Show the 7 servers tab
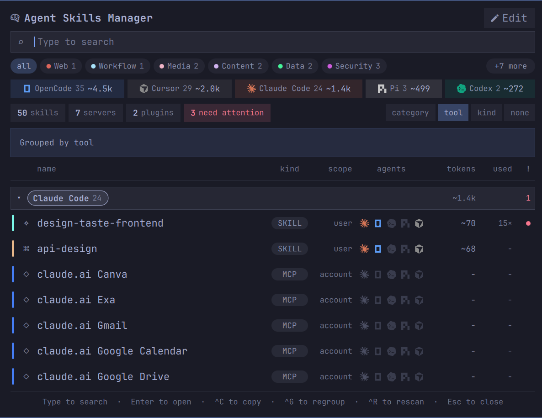 tap(96, 113)
